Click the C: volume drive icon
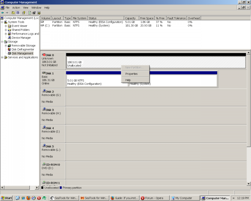The height and width of the screenshot is (201, 251). 42,25
